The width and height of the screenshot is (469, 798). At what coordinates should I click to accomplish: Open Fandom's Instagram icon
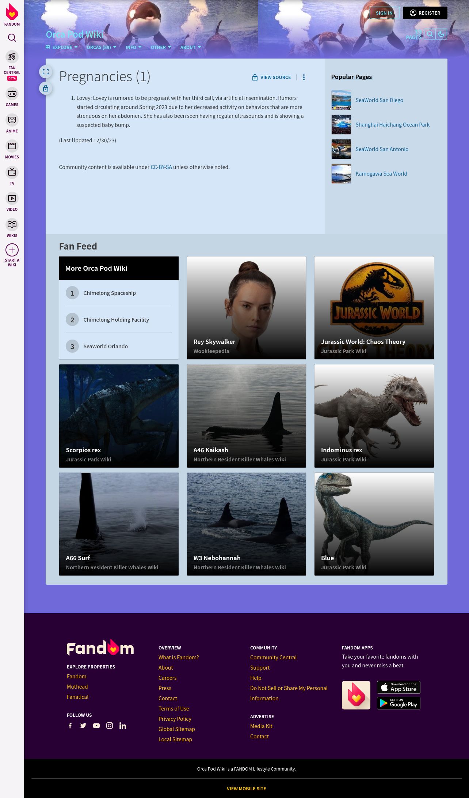pos(110,726)
